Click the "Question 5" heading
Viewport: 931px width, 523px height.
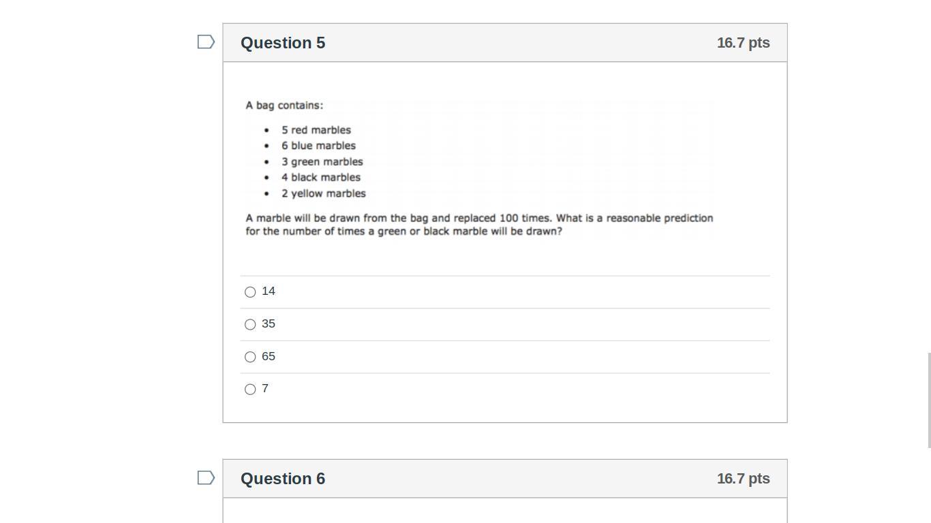283,43
